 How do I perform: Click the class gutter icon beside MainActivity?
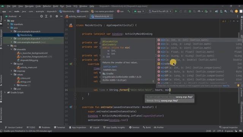[x=71, y=25]
